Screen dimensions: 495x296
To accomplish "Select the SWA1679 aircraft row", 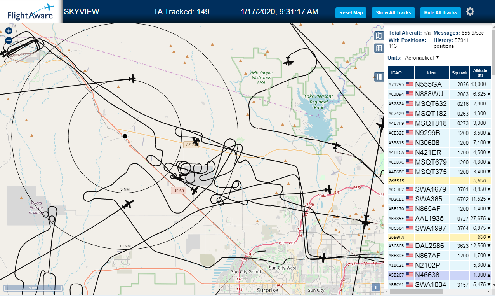I will point(439,189).
